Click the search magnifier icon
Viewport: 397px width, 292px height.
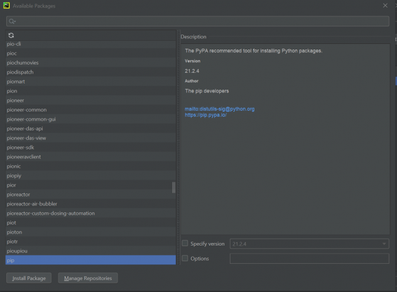tap(12, 21)
